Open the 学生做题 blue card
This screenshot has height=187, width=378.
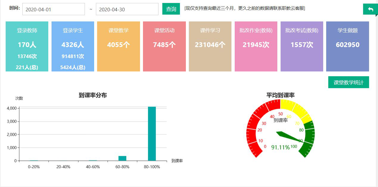pyautogui.click(x=347, y=46)
